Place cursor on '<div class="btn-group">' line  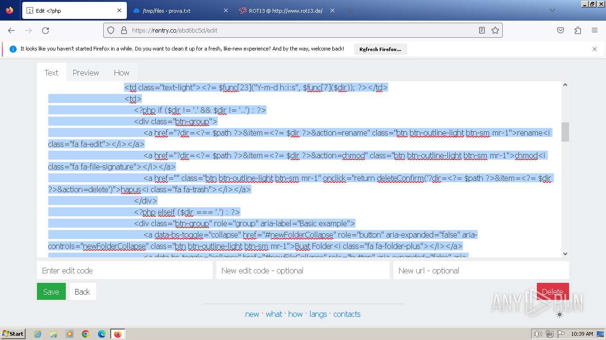(176, 121)
